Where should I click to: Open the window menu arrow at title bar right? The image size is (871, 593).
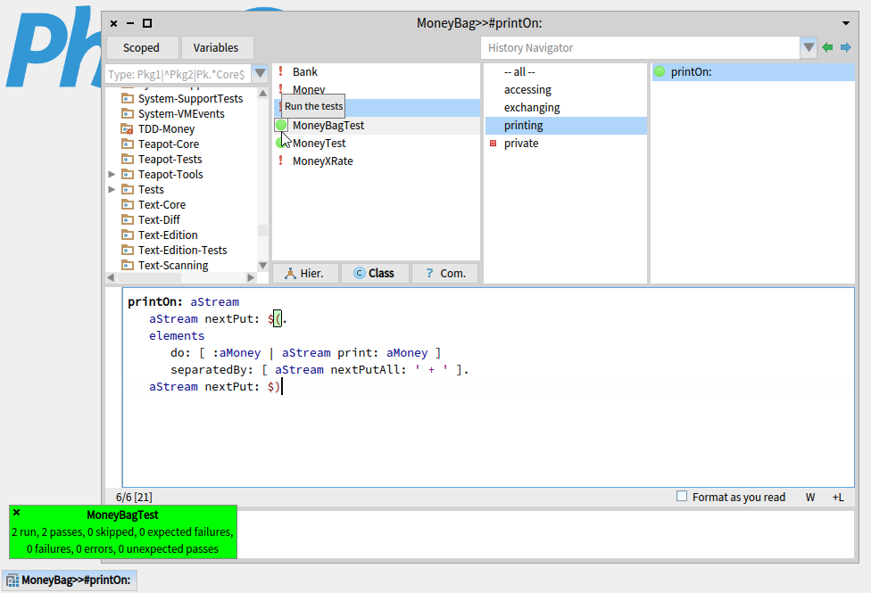tap(845, 23)
